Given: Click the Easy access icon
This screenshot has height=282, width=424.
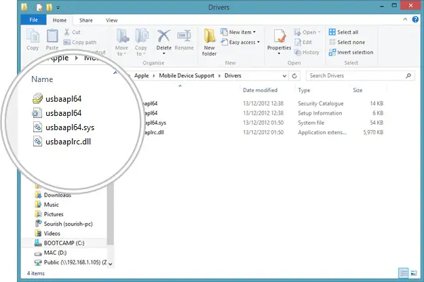Looking at the screenshot, I should pos(224,42).
